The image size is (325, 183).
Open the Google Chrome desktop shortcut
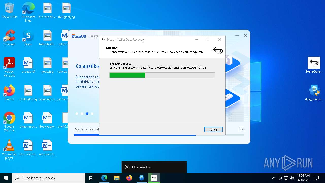[9, 122]
